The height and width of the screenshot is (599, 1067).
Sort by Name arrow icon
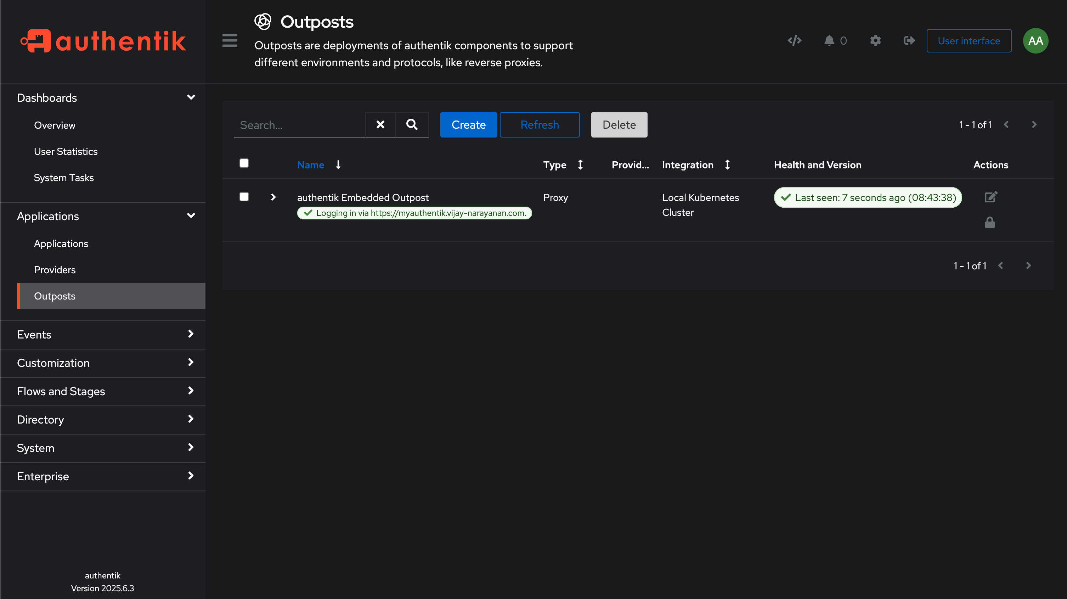(338, 165)
